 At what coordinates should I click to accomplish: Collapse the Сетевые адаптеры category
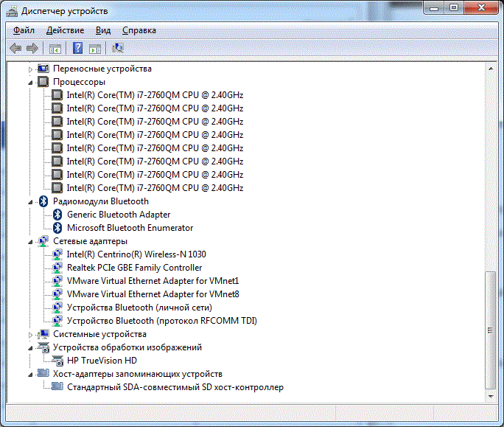coord(31,241)
